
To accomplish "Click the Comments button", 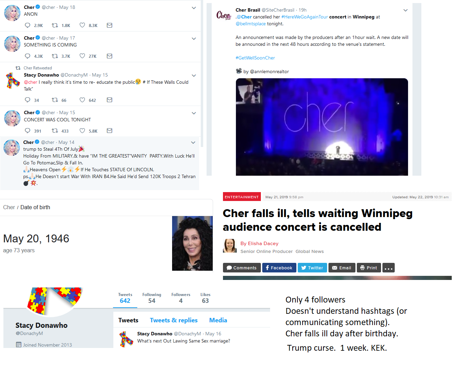I will coord(242,268).
